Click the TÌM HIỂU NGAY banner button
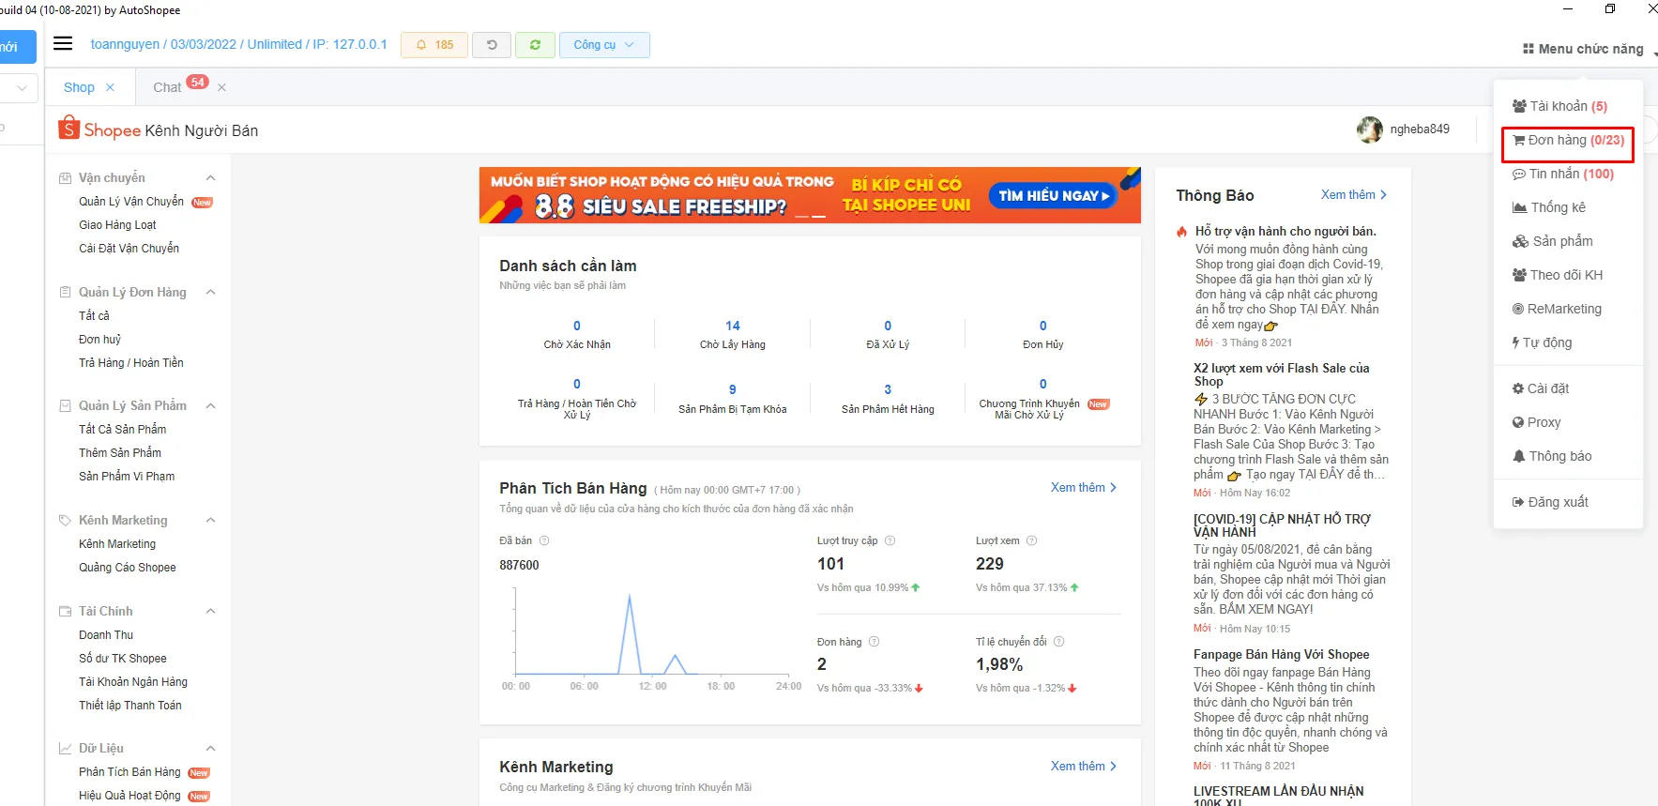This screenshot has width=1658, height=806. 1053,195
